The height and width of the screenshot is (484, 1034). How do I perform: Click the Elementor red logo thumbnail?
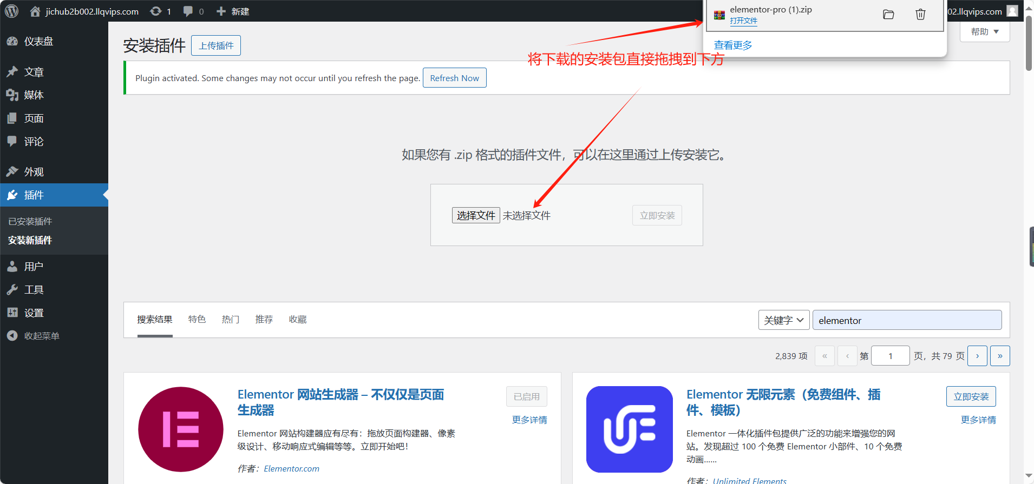[x=181, y=429]
